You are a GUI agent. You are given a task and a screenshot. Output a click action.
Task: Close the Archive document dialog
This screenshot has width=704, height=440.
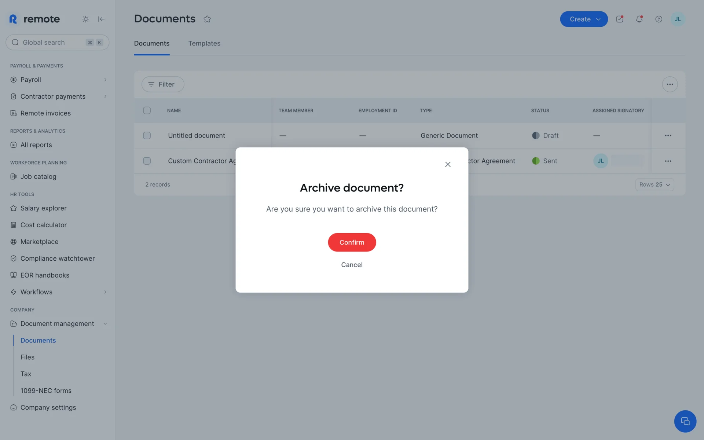coord(448,164)
